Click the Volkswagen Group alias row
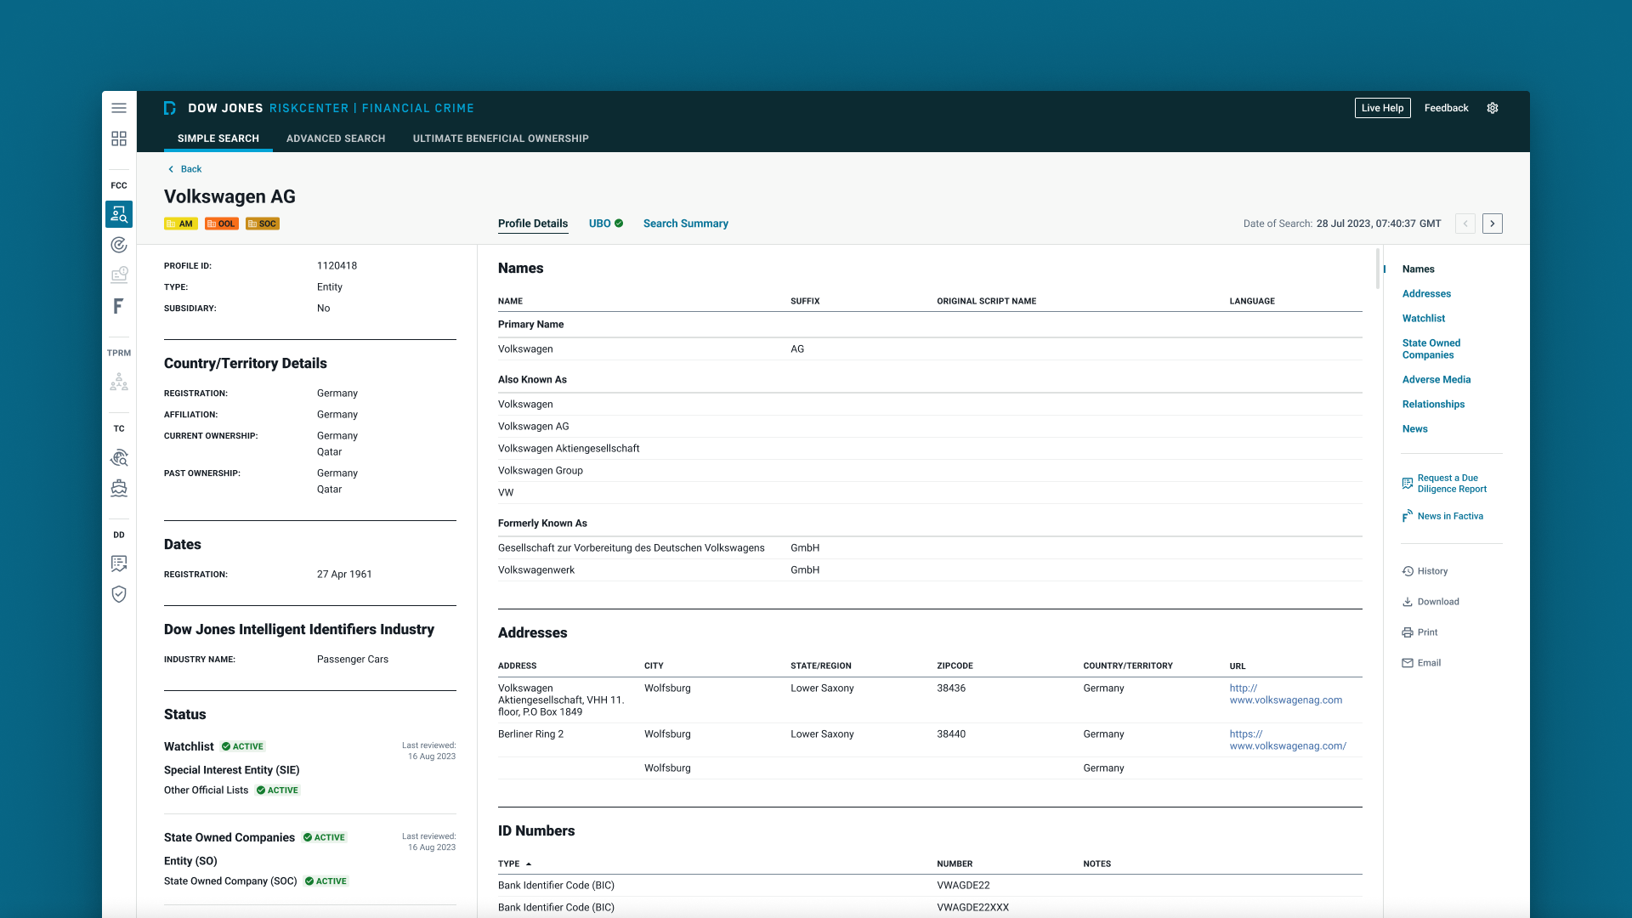Image resolution: width=1632 pixels, height=918 pixels. (930, 471)
